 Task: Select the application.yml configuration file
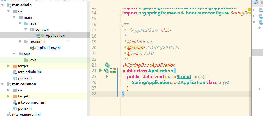point(48,48)
